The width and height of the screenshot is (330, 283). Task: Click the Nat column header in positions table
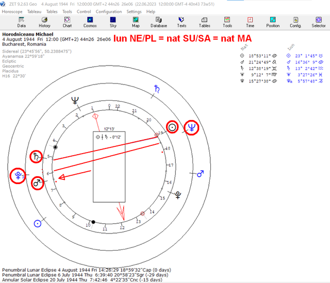pos(244,47)
